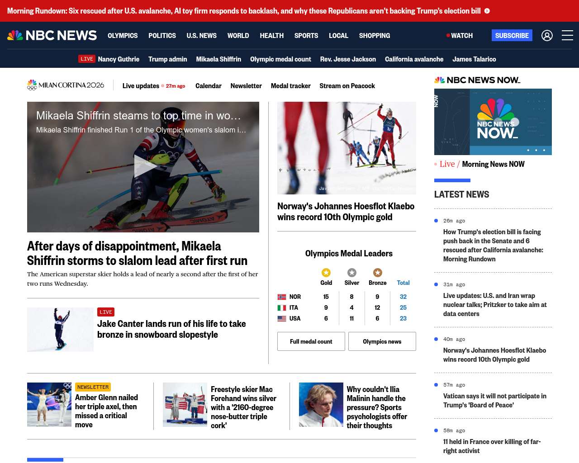579x463 pixels.
Task: Open the Olympics Calendar tab
Action: (x=209, y=86)
